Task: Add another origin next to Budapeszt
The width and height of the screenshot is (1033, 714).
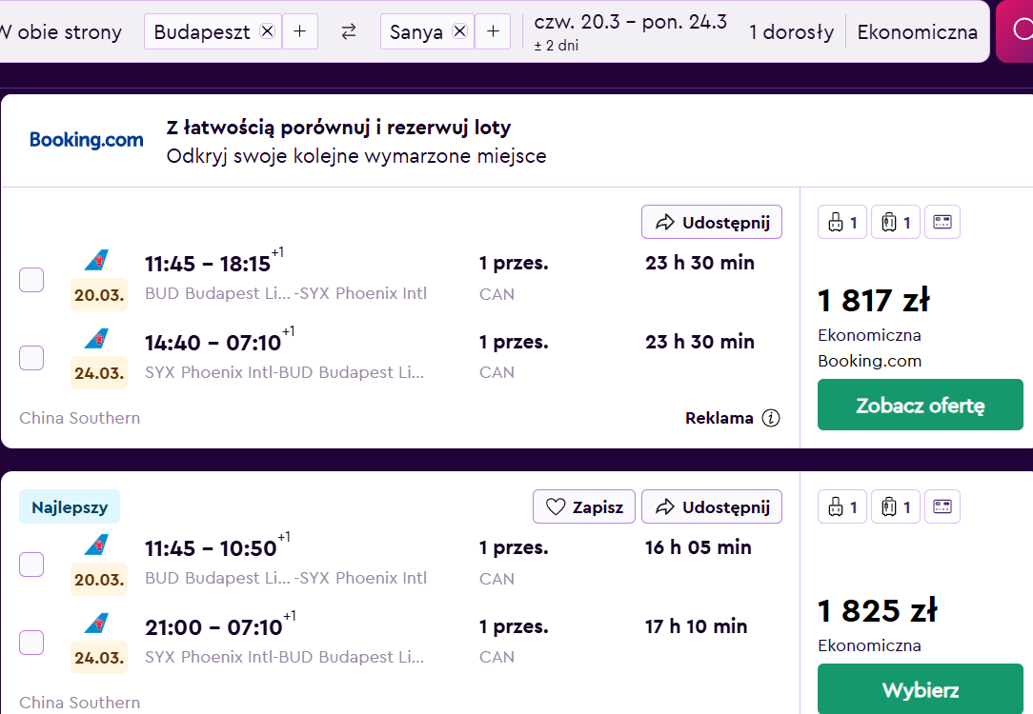Action: [x=300, y=31]
